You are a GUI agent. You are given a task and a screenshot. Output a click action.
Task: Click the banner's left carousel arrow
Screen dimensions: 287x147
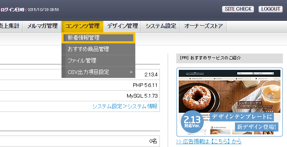coord(188,98)
